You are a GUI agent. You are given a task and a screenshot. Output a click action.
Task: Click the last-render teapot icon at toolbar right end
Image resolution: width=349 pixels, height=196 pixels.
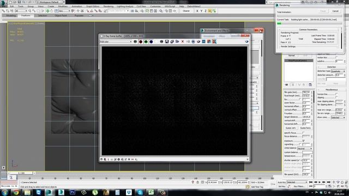[246, 41]
